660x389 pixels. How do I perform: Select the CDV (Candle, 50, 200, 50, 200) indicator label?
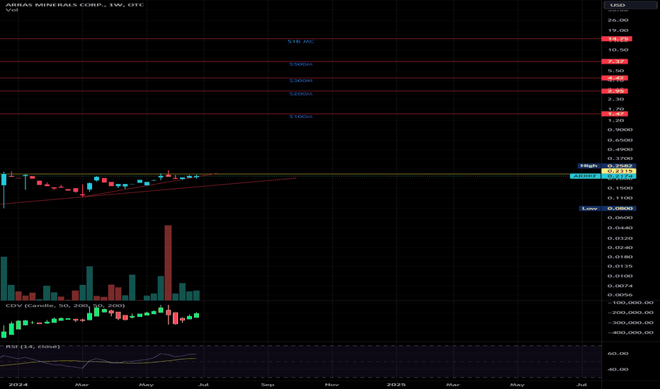click(65, 306)
